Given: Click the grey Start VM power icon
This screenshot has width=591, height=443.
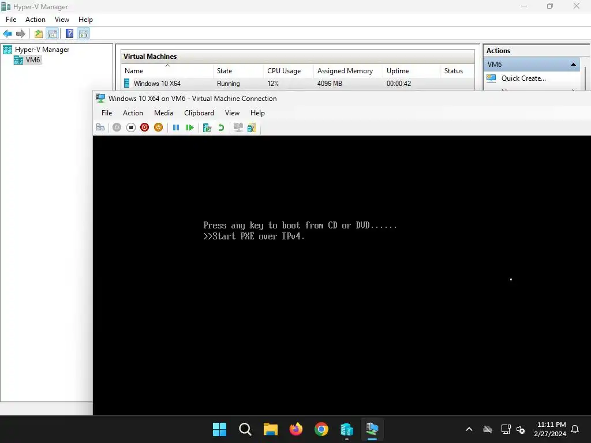Looking at the screenshot, I should click(x=117, y=127).
